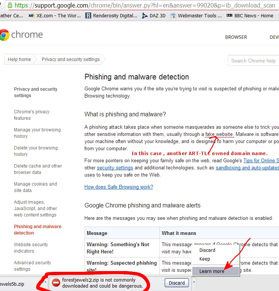Choose Learn more in the context menu
The image size is (279, 291).
tap(216, 271)
